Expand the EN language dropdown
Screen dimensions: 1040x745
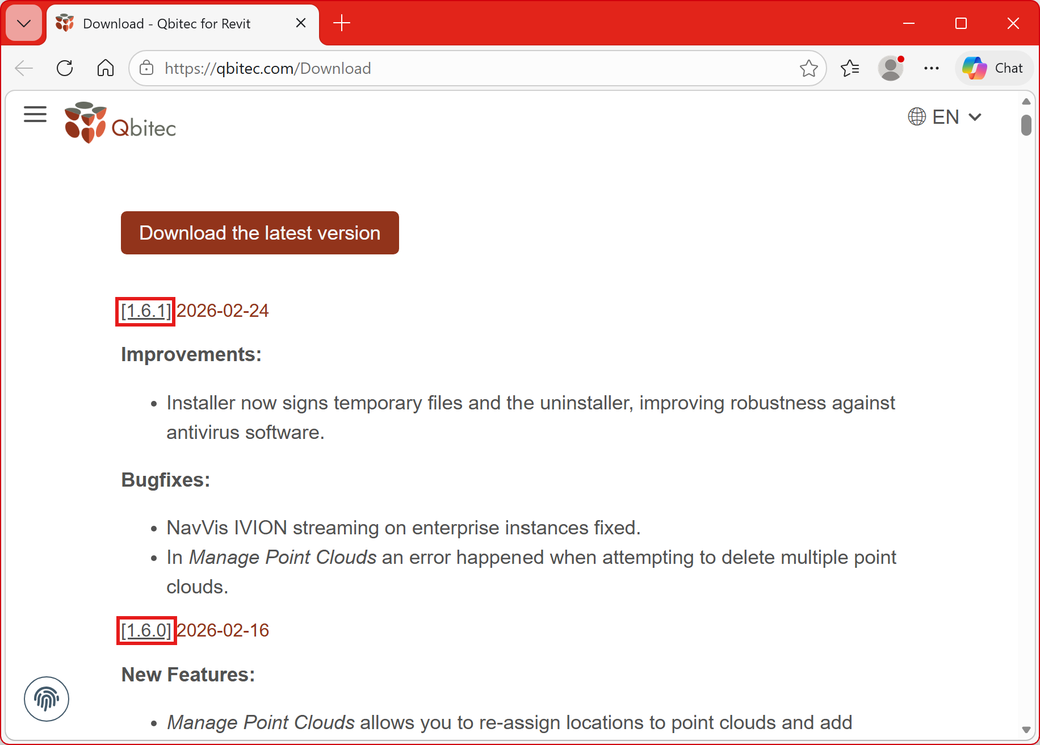945,117
